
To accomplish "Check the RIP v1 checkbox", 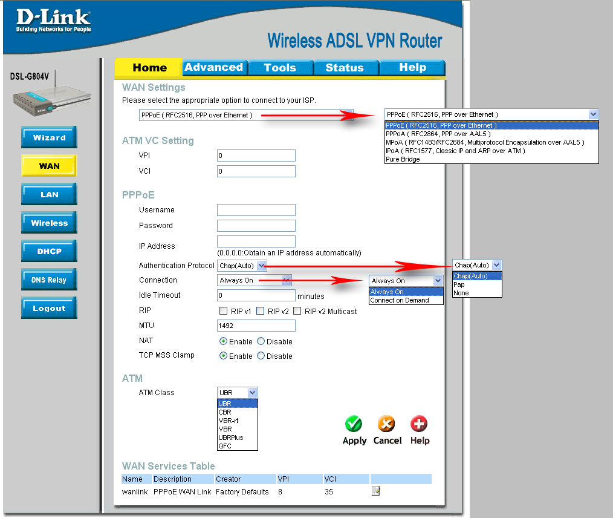I will tap(224, 310).
